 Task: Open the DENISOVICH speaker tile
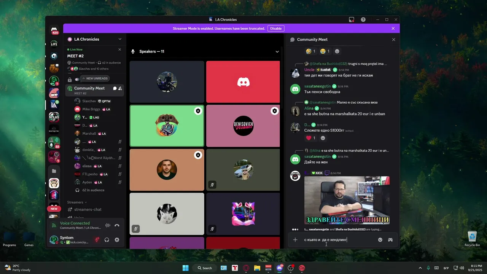pos(243,126)
